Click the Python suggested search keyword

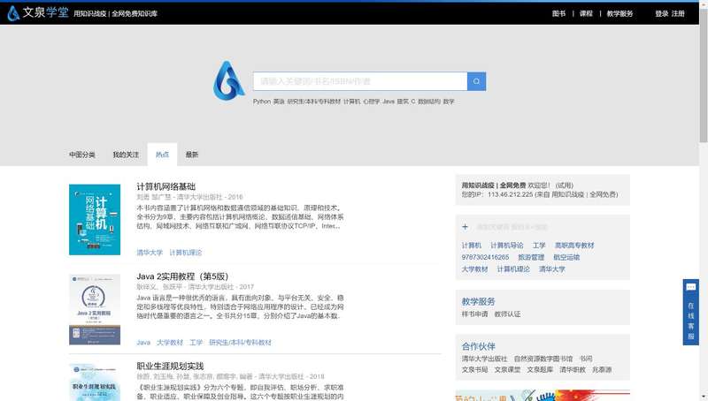point(261,102)
